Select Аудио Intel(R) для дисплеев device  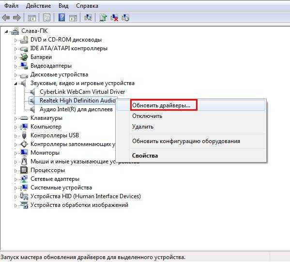click(x=76, y=109)
